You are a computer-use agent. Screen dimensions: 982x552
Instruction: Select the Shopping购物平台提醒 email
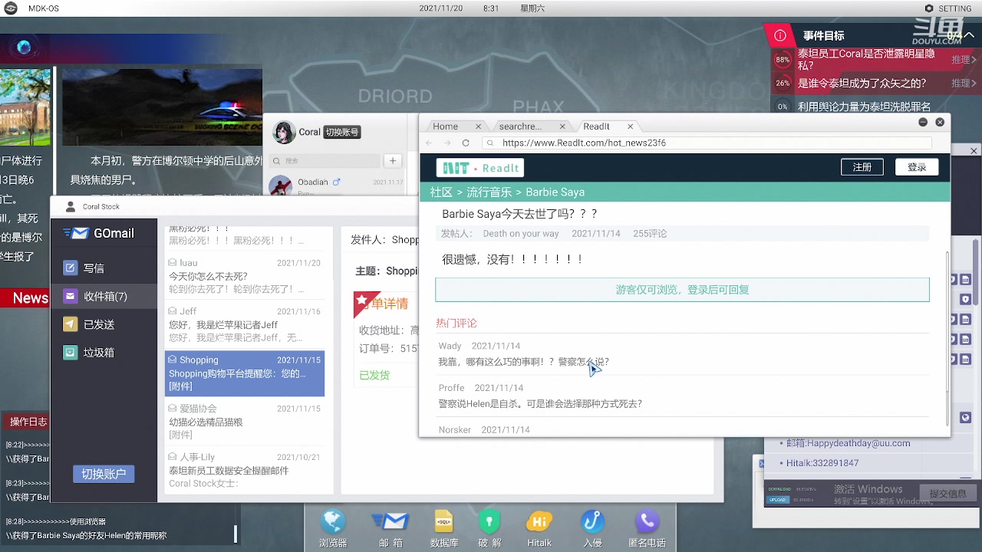click(245, 373)
